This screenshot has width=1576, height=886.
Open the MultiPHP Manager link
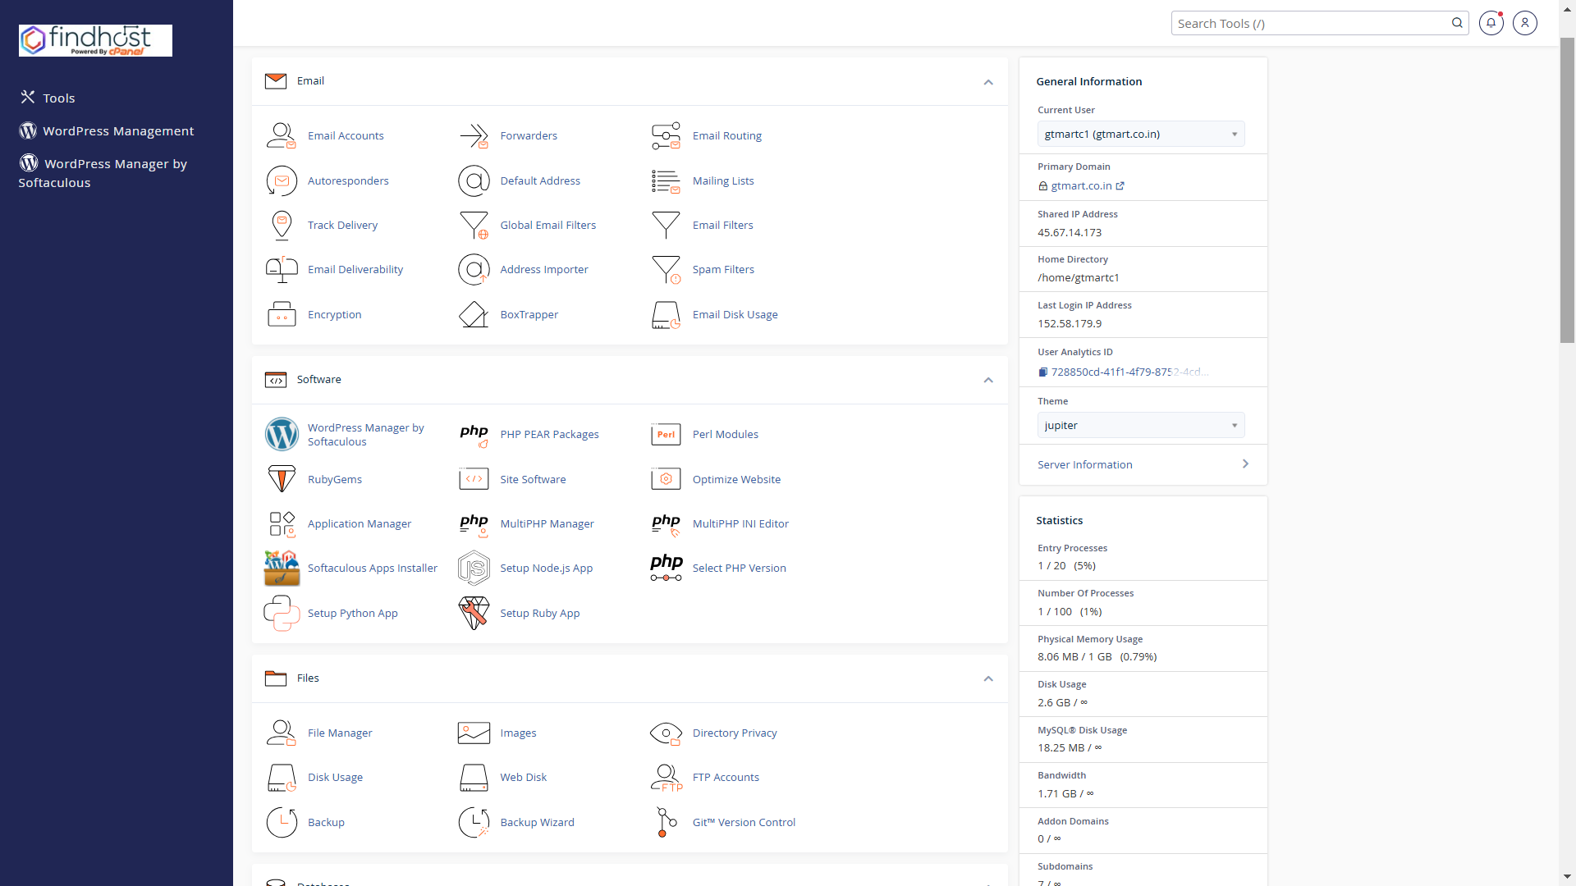pyautogui.click(x=547, y=523)
